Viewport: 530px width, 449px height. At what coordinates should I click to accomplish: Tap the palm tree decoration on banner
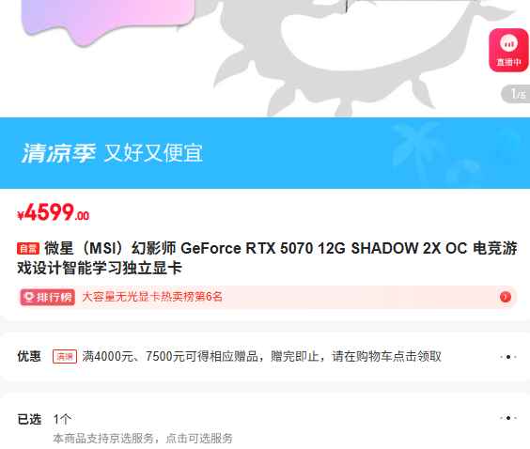click(418, 148)
